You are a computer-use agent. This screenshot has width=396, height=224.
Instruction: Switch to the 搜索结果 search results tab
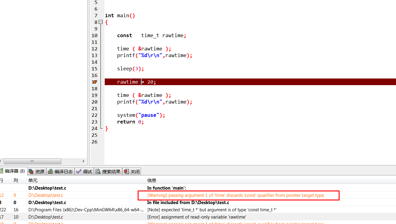(x=108, y=171)
